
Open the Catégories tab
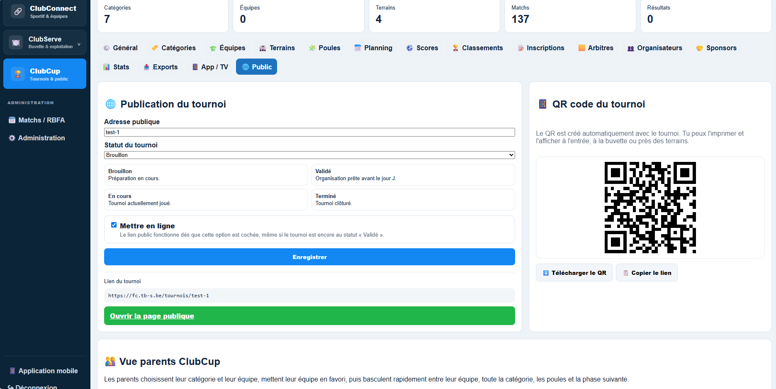[173, 48]
